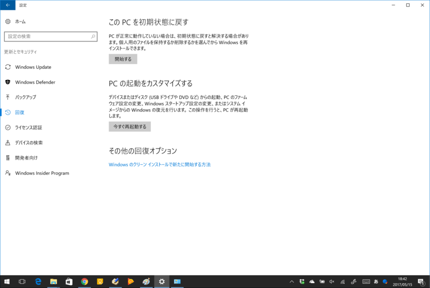Click the checkmark circle activation icon
The width and height of the screenshot is (430, 288).
(x=8, y=128)
